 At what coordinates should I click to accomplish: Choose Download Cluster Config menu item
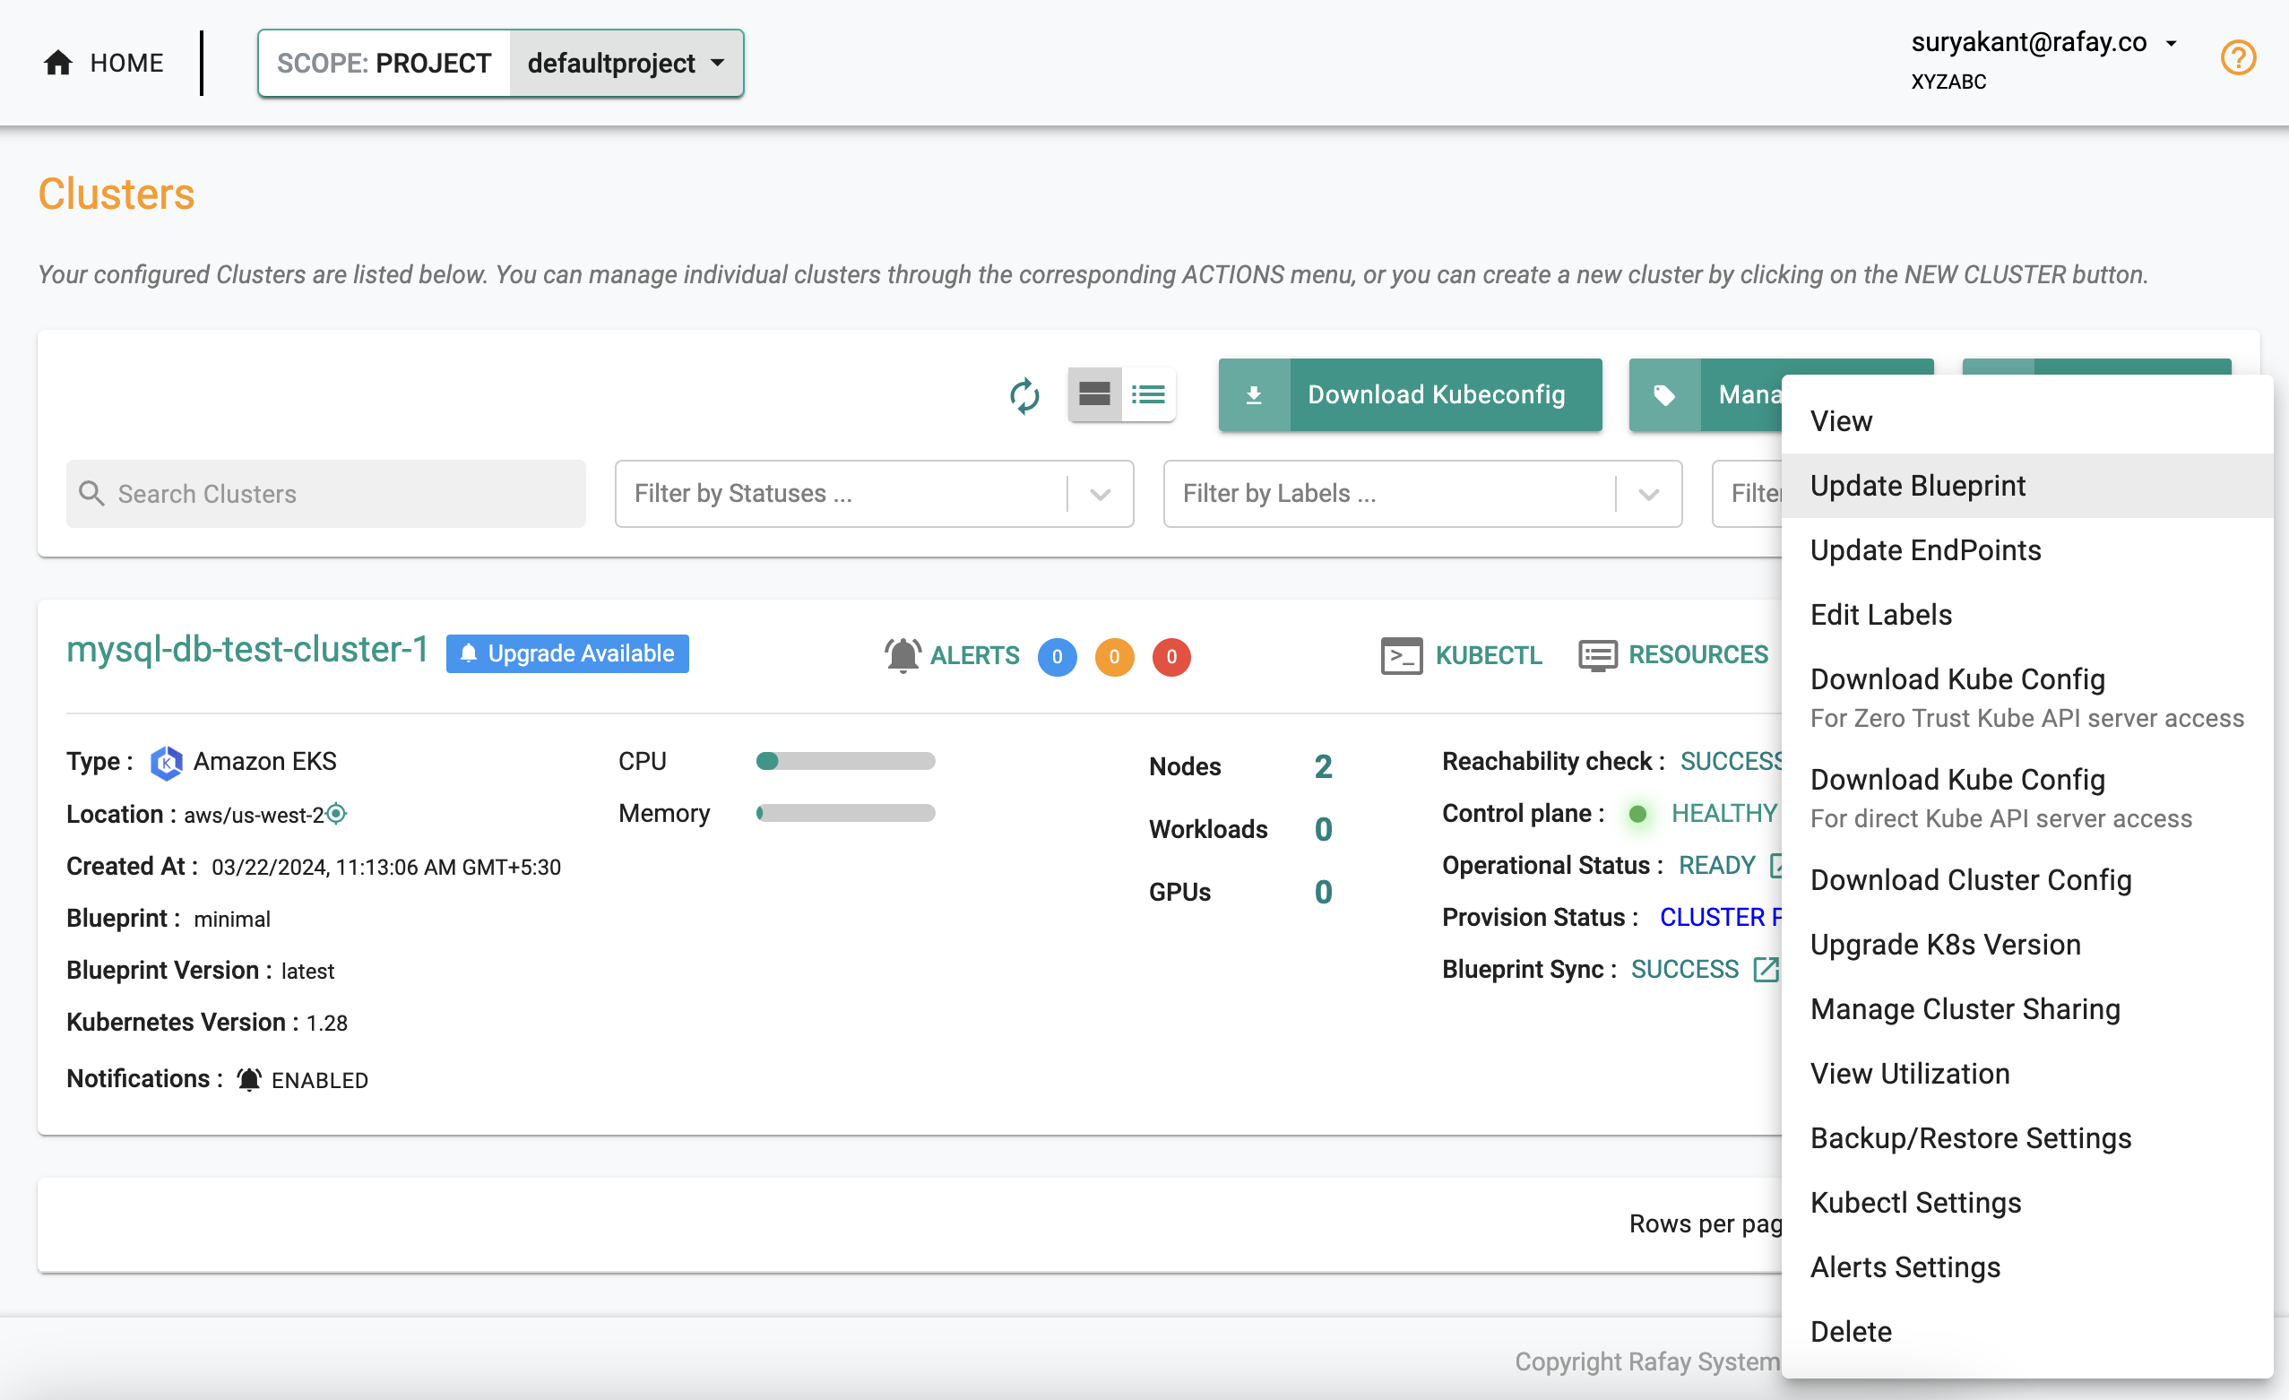click(2027, 880)
